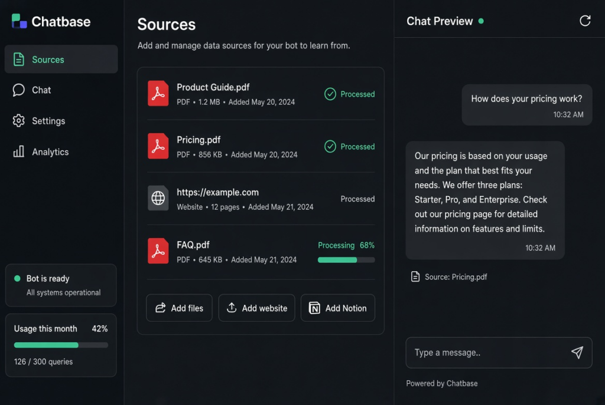Click the Usage this month progress bar
605x405 pixels.
tap(61, 345)
